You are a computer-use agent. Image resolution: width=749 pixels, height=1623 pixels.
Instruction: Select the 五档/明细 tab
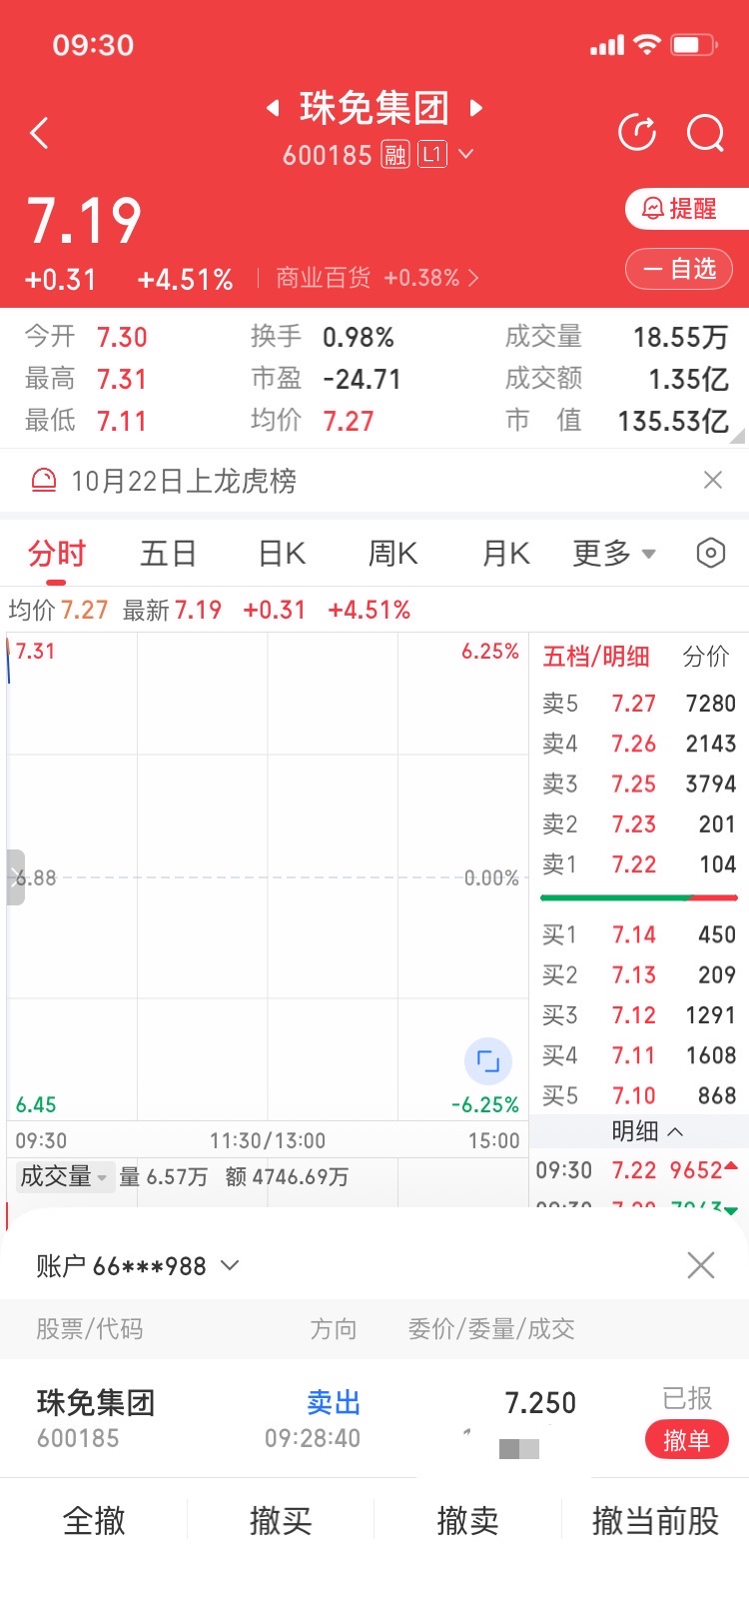pyautogui.click(x=596, y=657)
